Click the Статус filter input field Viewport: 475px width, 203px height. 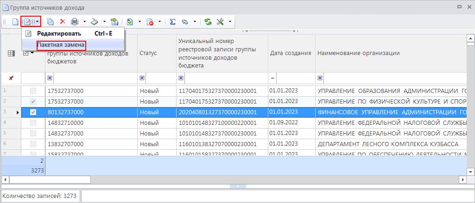[161, 78]
